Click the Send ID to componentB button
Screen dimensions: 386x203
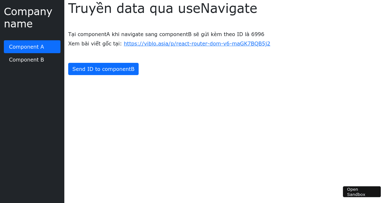tap(103, 69)
